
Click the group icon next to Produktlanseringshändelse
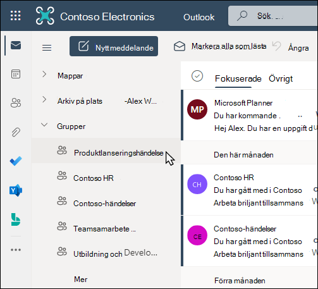click(x=62, y=151)
